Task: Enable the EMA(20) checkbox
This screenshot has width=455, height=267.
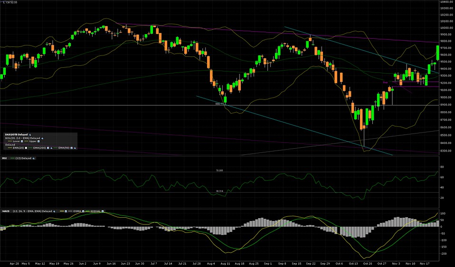Action: 26,148
